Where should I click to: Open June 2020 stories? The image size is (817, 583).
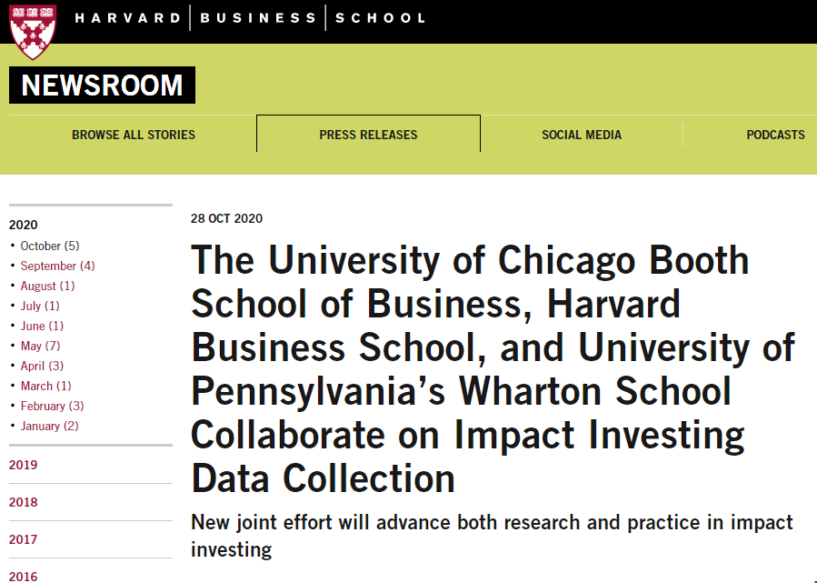click(40, 326)
